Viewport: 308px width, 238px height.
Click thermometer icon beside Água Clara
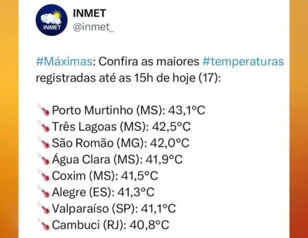[44, 160]
